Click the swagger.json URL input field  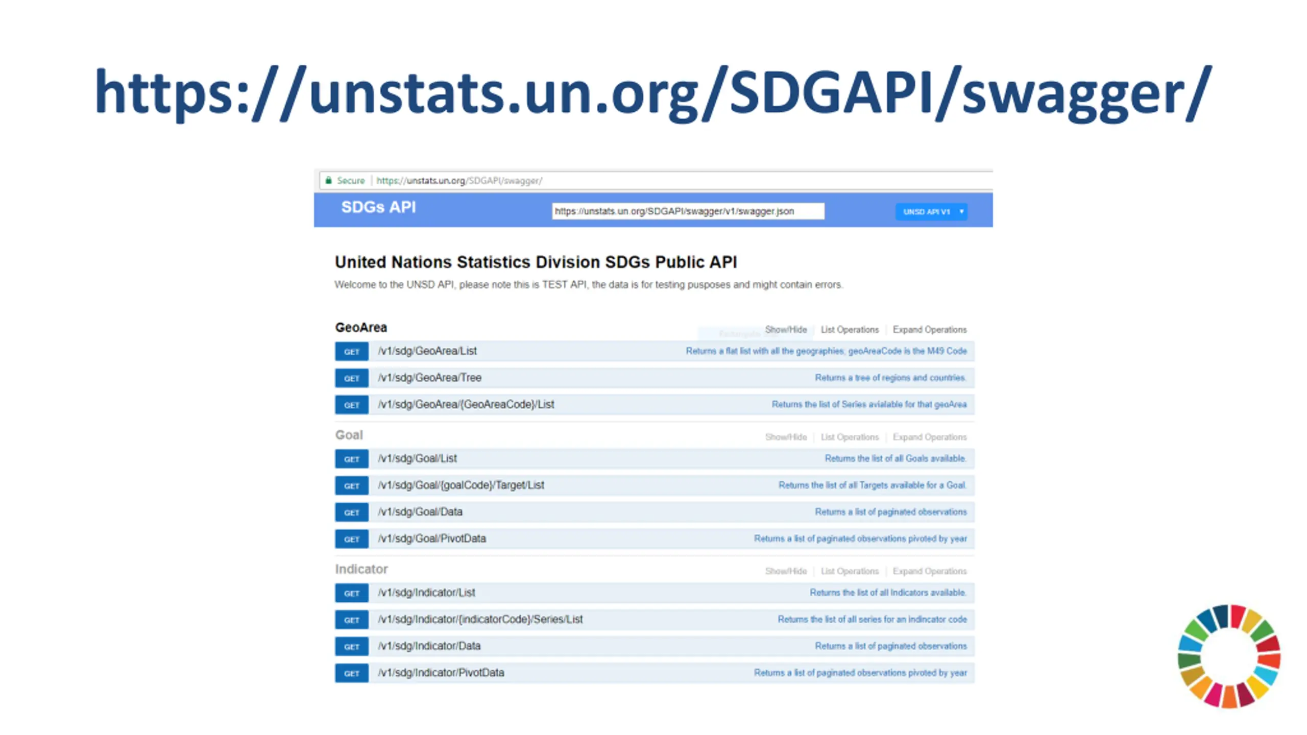(x=688, y=211)
